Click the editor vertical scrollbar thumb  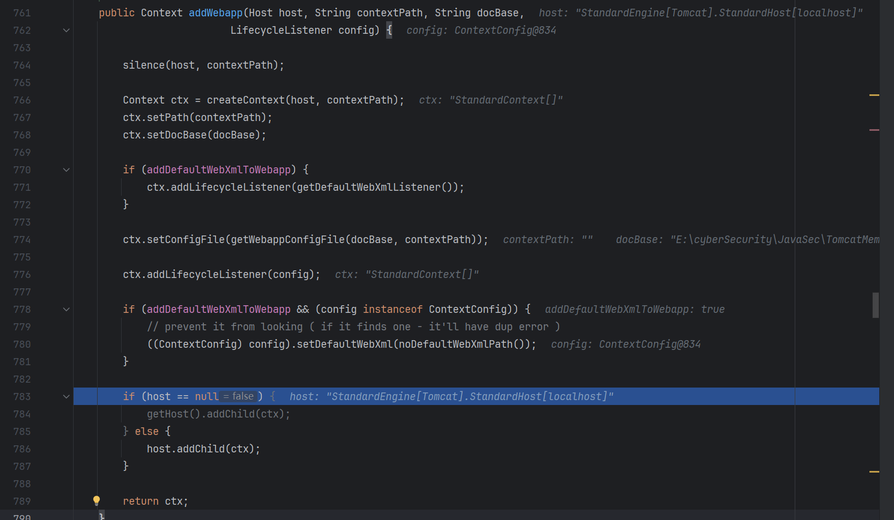875,305
